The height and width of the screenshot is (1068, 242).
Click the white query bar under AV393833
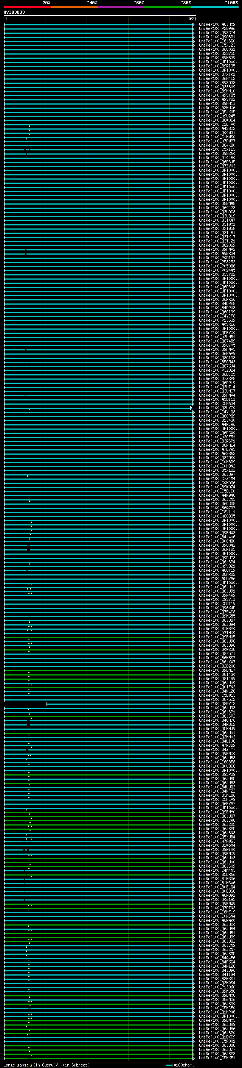pyautogui.click(x=100, y=15)
